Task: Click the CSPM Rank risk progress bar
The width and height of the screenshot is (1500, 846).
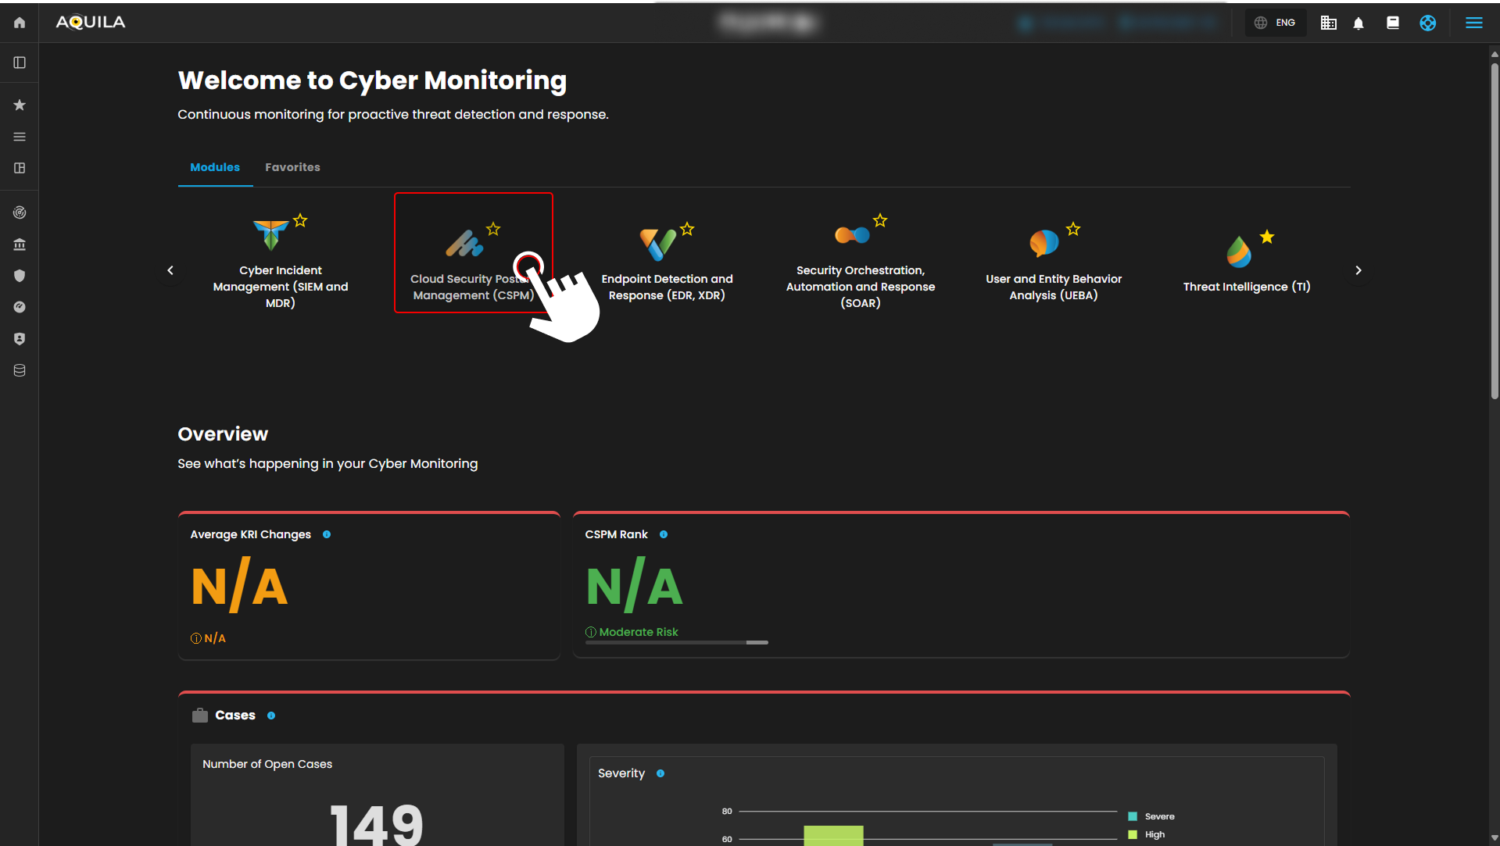Action: pos(676,642)
